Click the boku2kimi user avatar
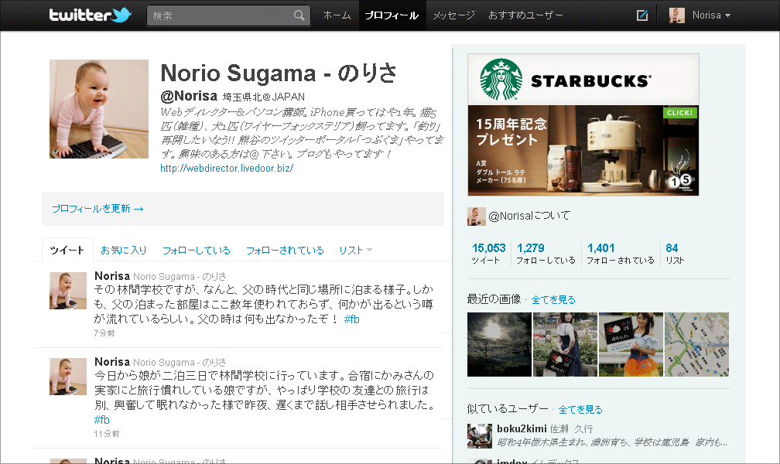Screen dimensions: 780x464 [480, 435]
